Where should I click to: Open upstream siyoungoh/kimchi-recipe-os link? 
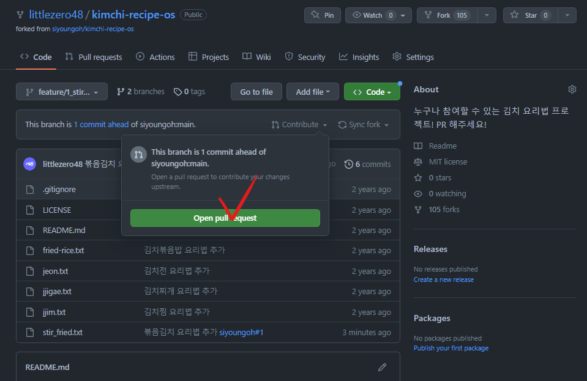93,29
